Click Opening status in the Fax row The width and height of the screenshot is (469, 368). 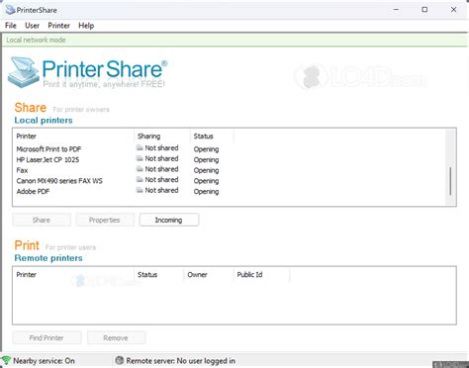(x=206, y=170)
